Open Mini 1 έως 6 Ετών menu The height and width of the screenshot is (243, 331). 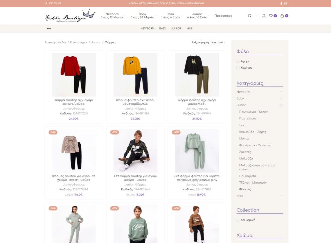point(170,16)
